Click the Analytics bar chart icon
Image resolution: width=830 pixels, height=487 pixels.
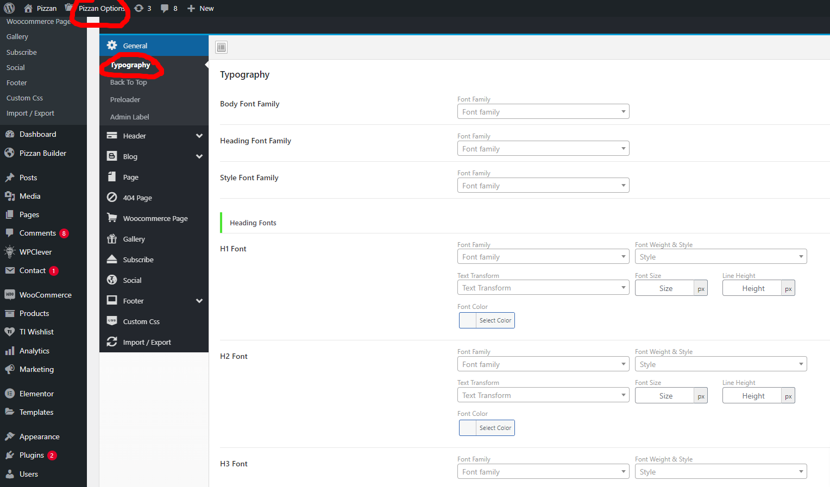10,351
